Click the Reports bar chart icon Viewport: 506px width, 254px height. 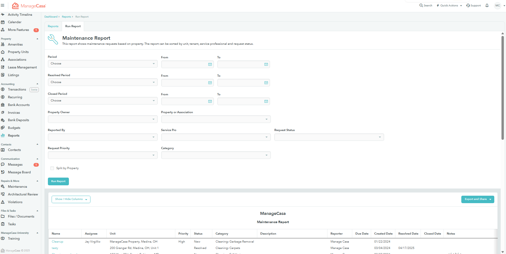point(3,136)
